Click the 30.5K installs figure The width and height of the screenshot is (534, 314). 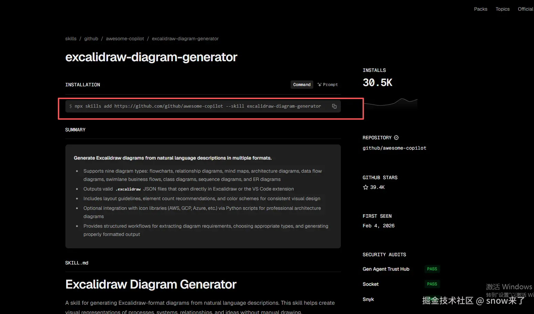click(377, 83)
